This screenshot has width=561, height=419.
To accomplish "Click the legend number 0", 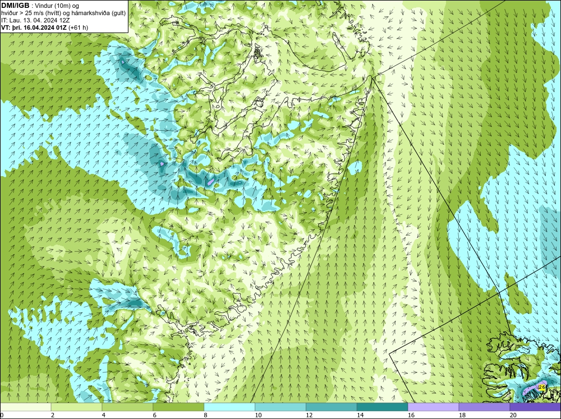I will pos(2,415).
